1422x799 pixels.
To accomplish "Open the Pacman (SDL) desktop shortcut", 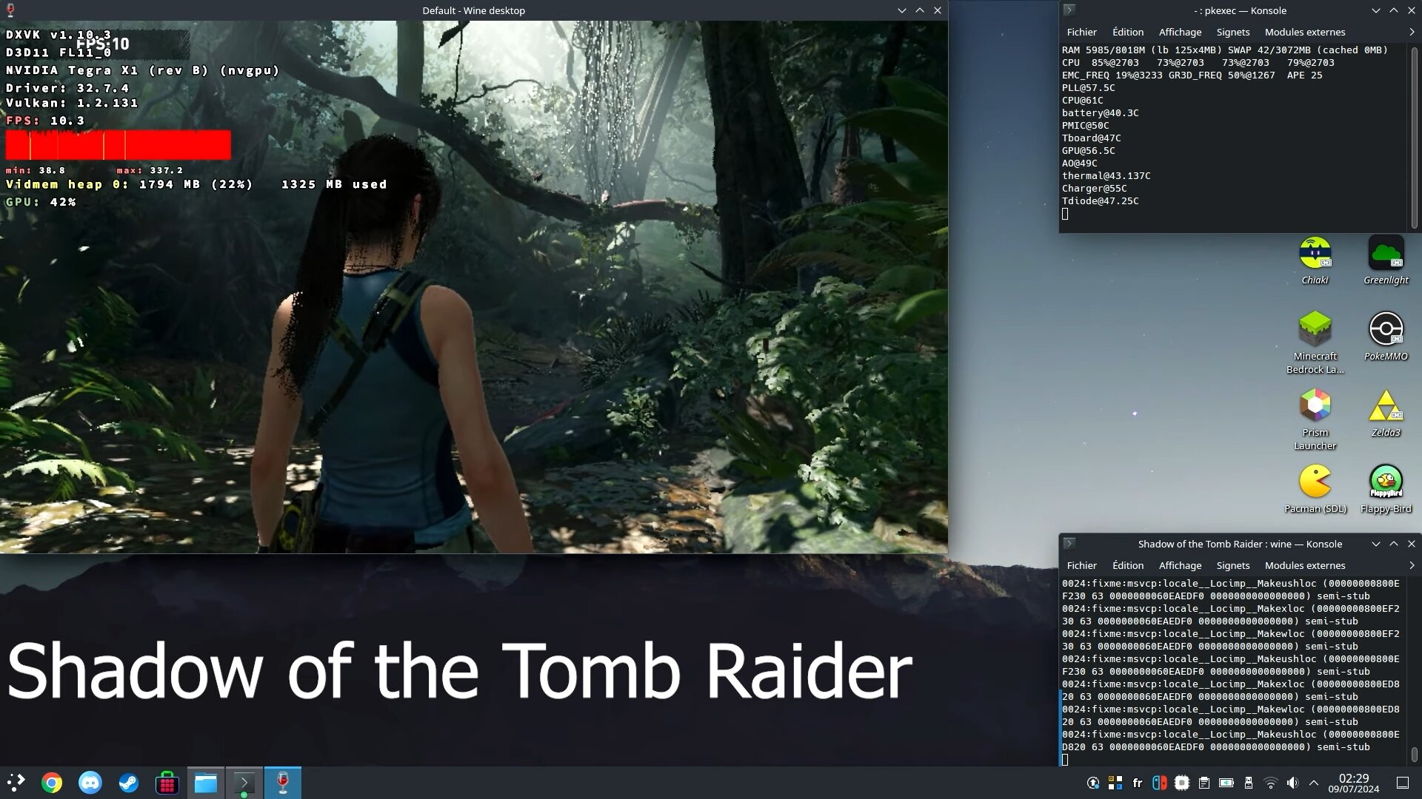I will pos(1315,489).
